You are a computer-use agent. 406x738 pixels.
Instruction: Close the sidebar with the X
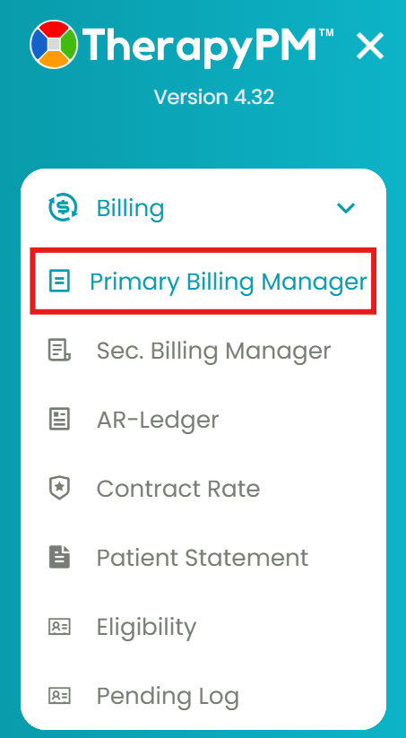pyautogui.click(x=370, y=46)
